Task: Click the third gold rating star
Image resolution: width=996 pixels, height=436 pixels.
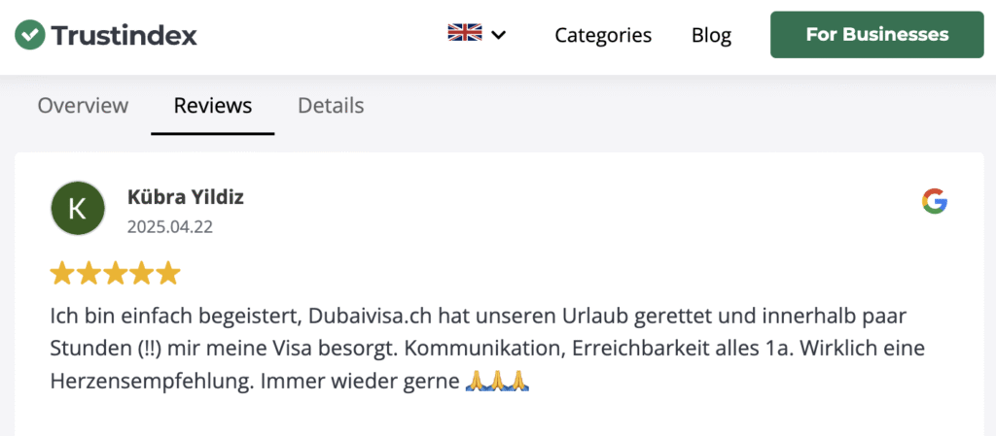Action: pyautogui.click(x=116, y=273)
